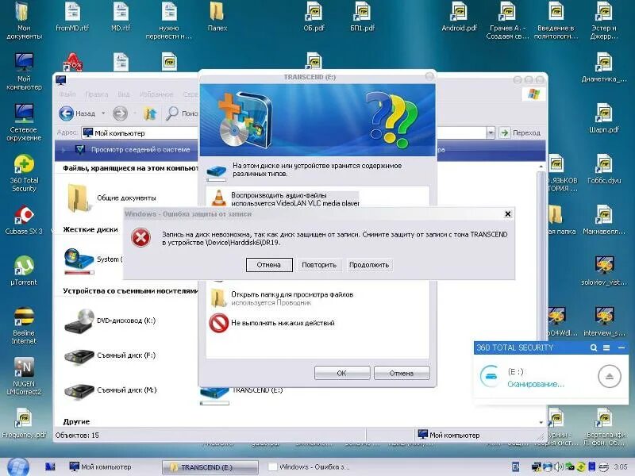Open the Правка menu in Explorer

(x=96, y=94)
